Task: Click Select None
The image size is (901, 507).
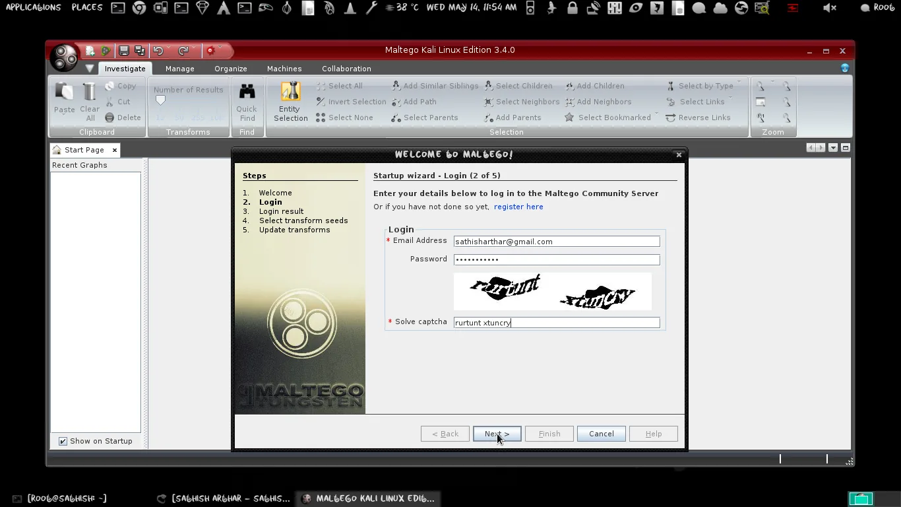Action: (344, 118)
